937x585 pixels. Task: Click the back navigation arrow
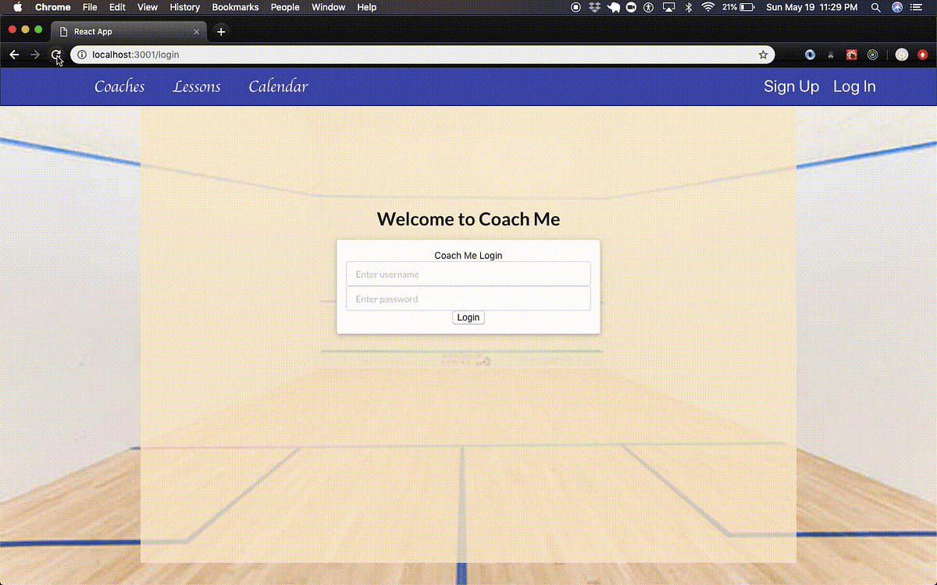14,55
